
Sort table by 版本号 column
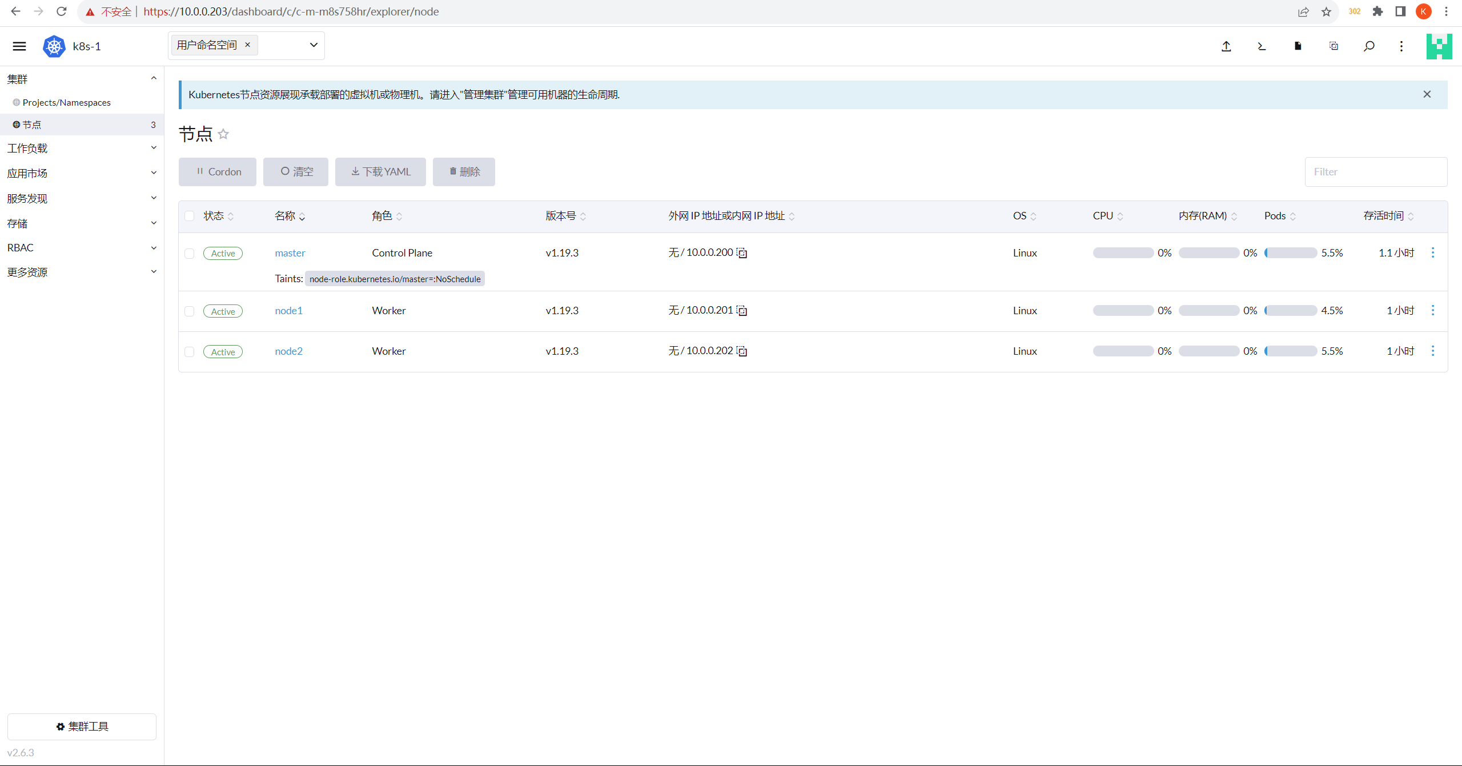tap(566, 216)
